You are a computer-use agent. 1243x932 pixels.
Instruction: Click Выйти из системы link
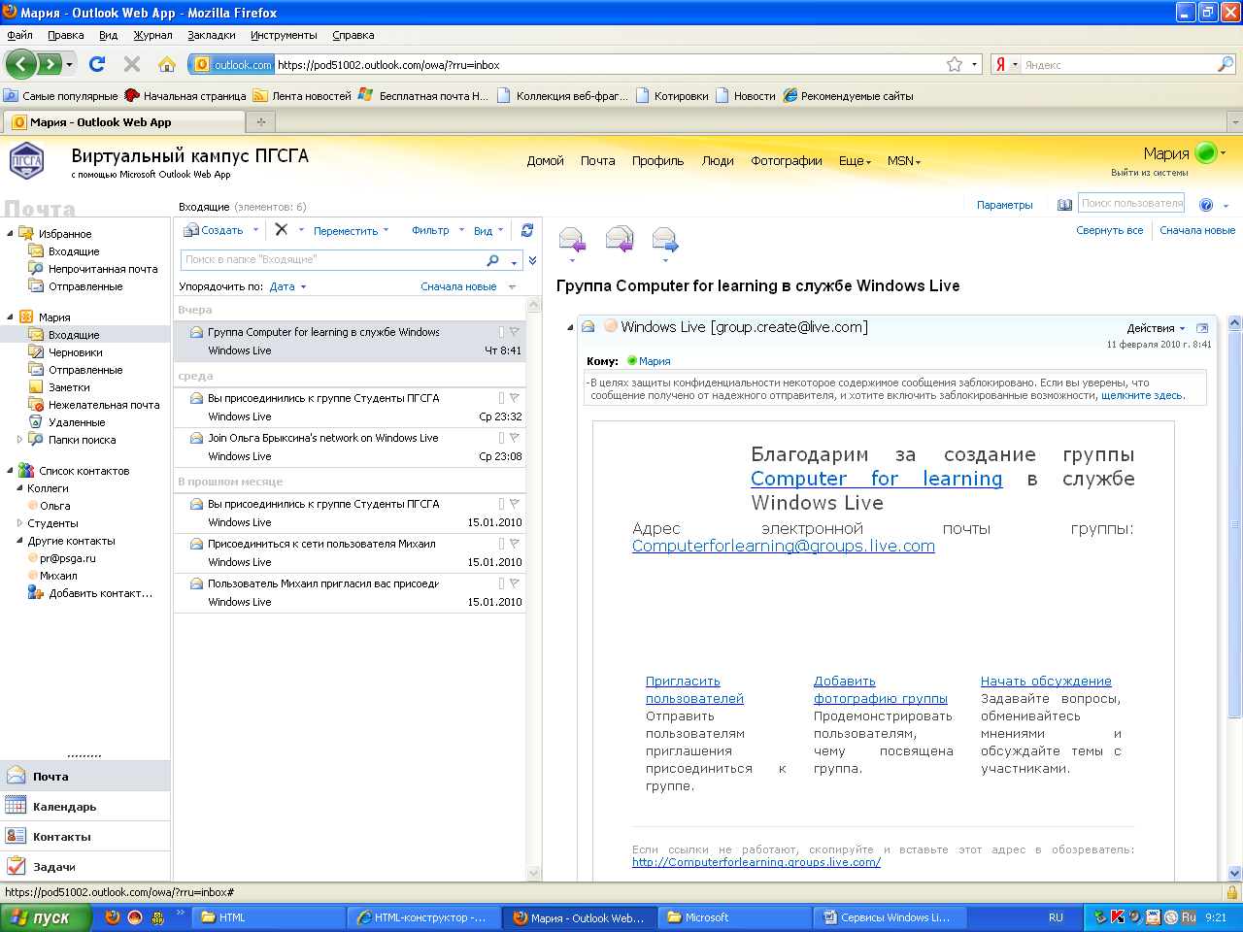[x=1150, y=173]
